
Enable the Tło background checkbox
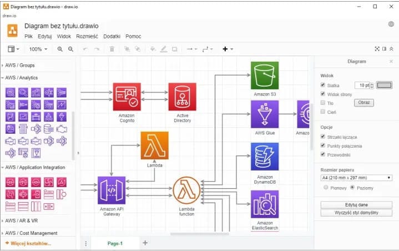323,103
